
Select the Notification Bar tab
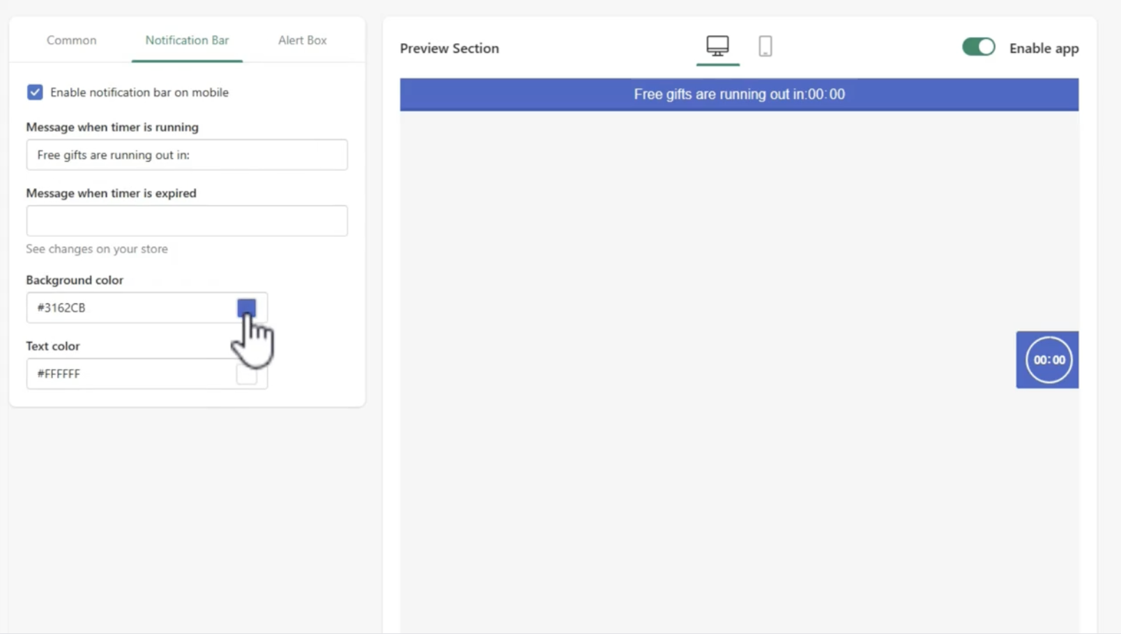coord(187,40)
